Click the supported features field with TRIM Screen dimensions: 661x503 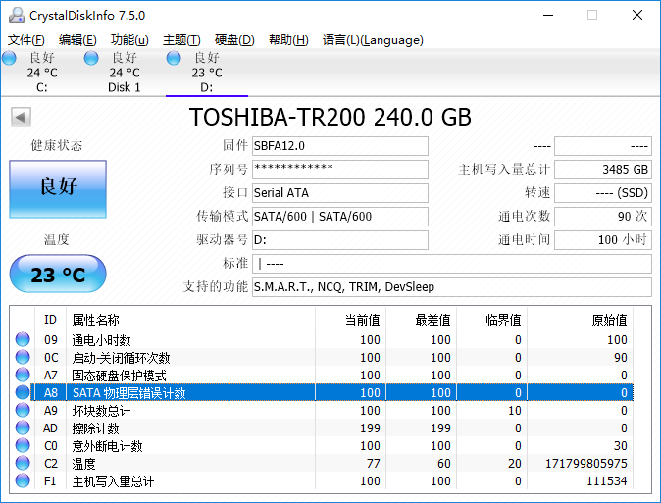[452, 287]
